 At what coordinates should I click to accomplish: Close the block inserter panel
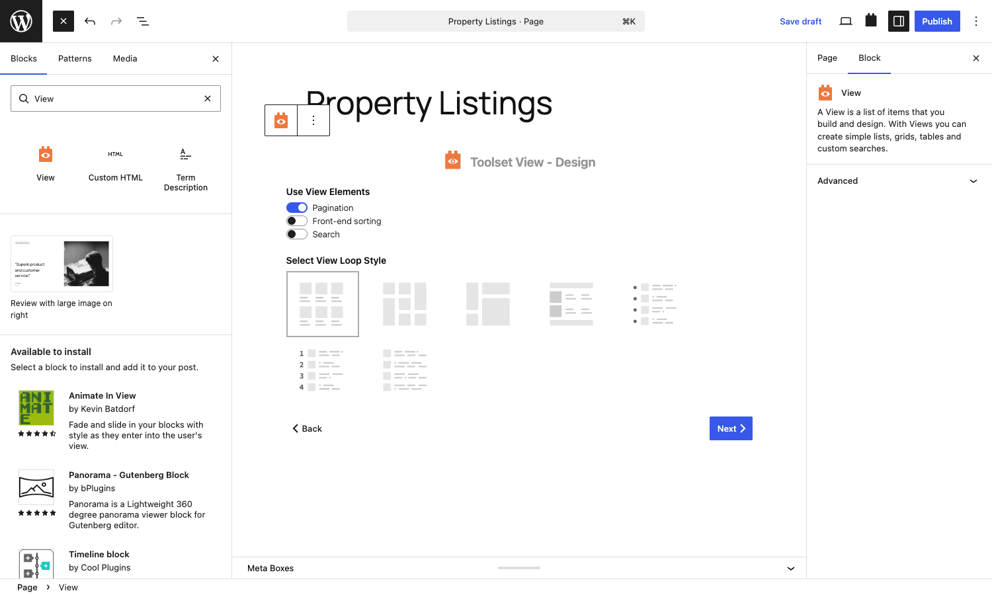(x=216, y=59)
